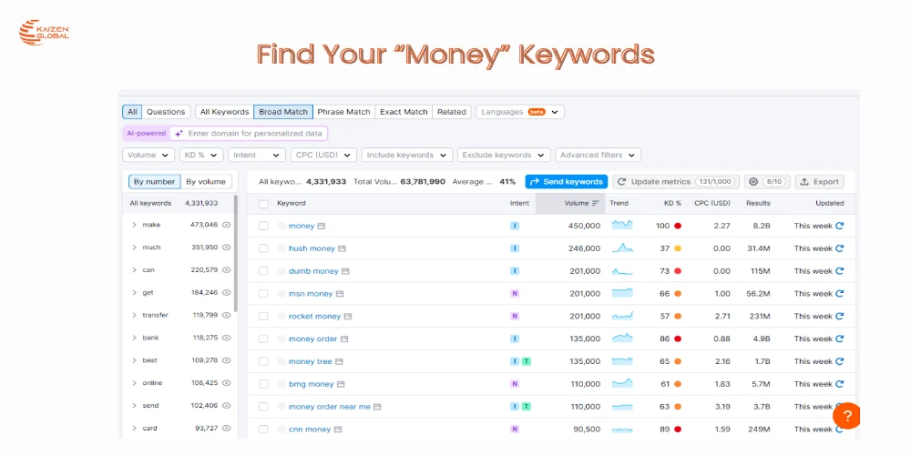This screenshot has height=455, width=911.
Task: Switch to the Phrase Match tab
Action: point(344,112)
